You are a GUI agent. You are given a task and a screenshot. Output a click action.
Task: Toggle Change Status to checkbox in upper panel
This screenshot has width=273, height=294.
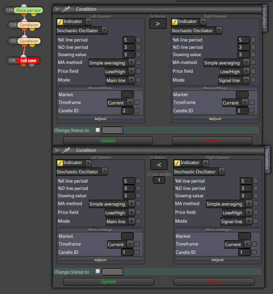[x=98, y=130]
